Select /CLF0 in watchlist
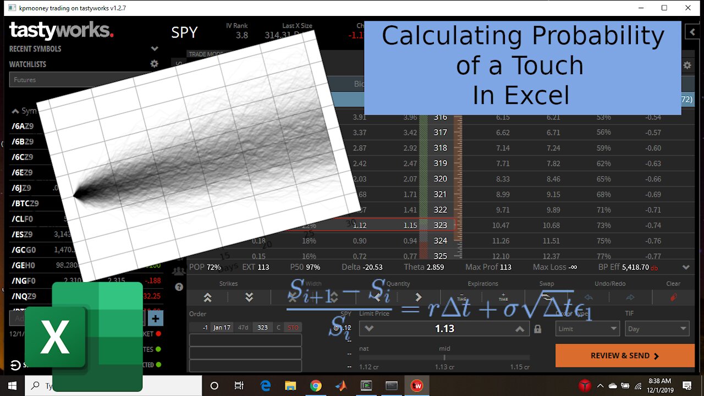This screenshot has width=704, height=396. 23,219
